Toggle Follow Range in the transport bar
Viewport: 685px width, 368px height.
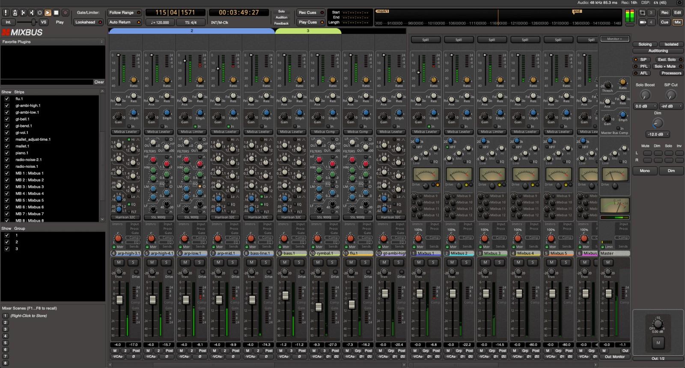(125, 13)
